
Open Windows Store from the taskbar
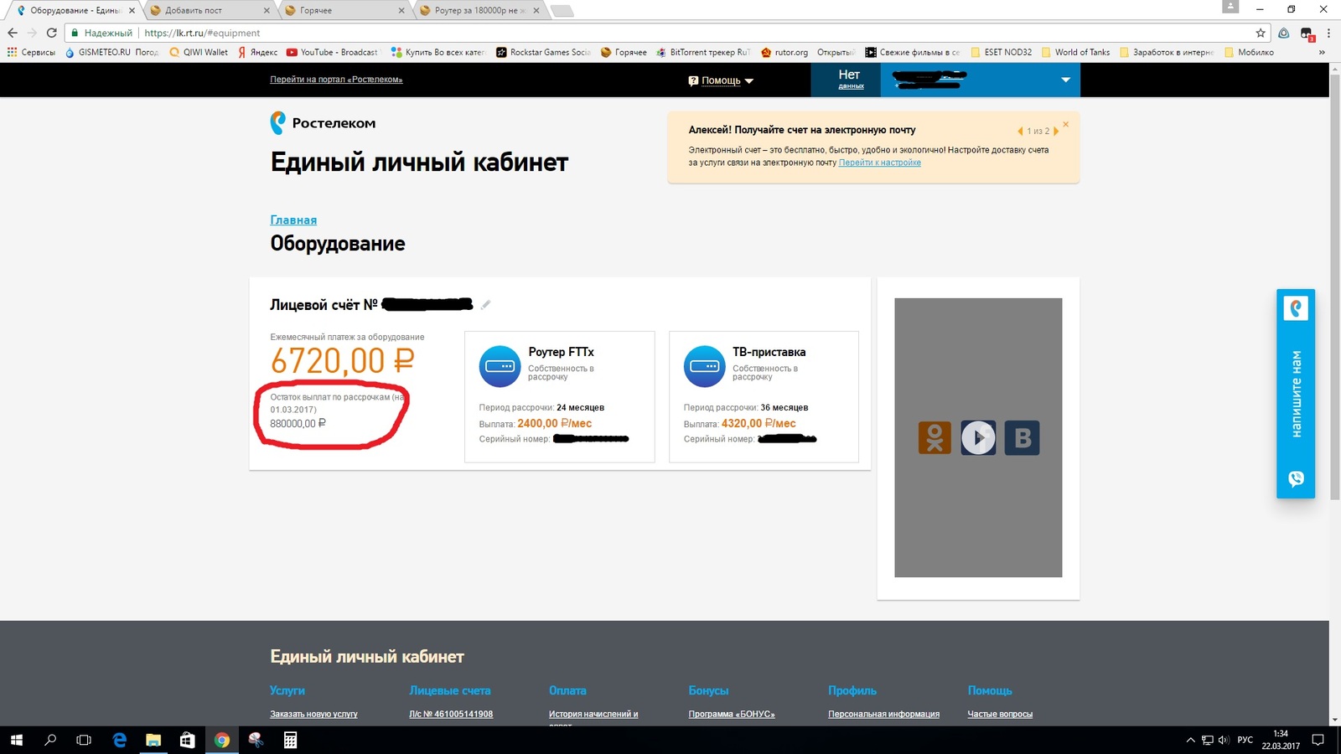[188, 740]
